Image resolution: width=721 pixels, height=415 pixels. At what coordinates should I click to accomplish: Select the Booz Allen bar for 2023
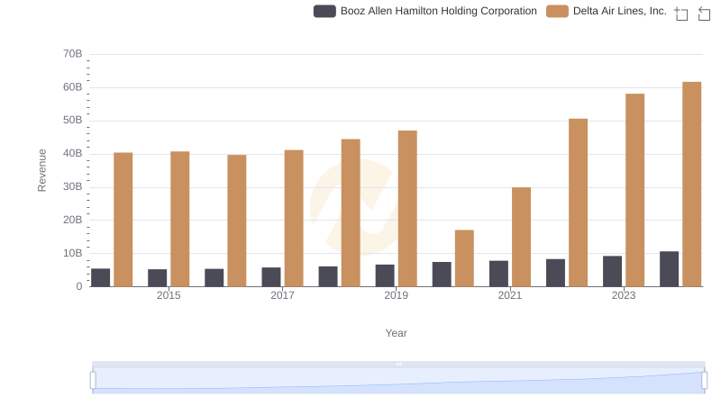pos(613,271)
